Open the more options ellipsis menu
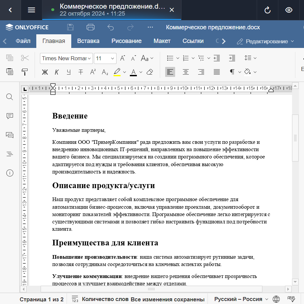This screenshot has width=304, height=304. coord(150,27)
